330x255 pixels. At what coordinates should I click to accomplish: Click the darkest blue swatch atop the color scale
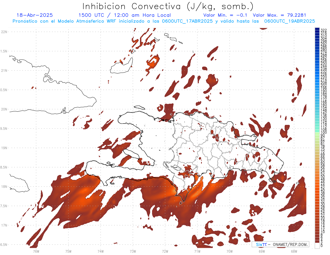click(x=317, y=29)
